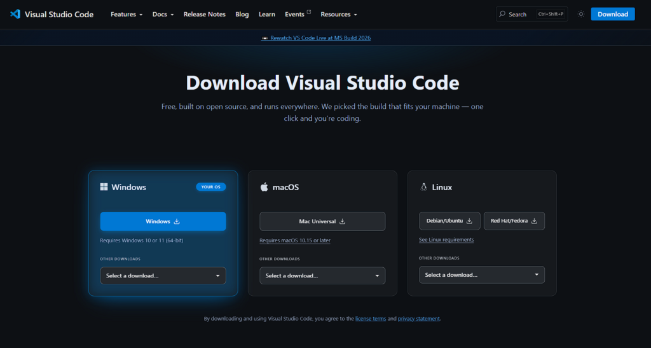
Task: Click the Ctrl+Shift+P shortcut badge
Action: pyautogui.click(x=551, y=14)
